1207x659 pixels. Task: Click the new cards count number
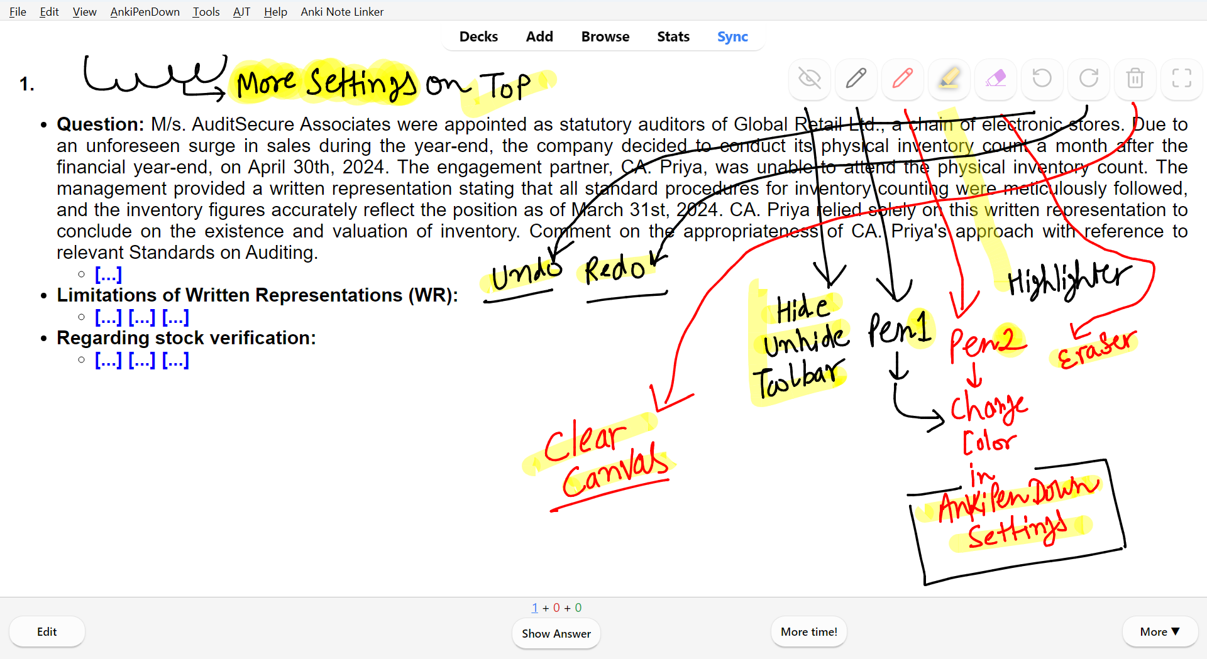point(535,607)
